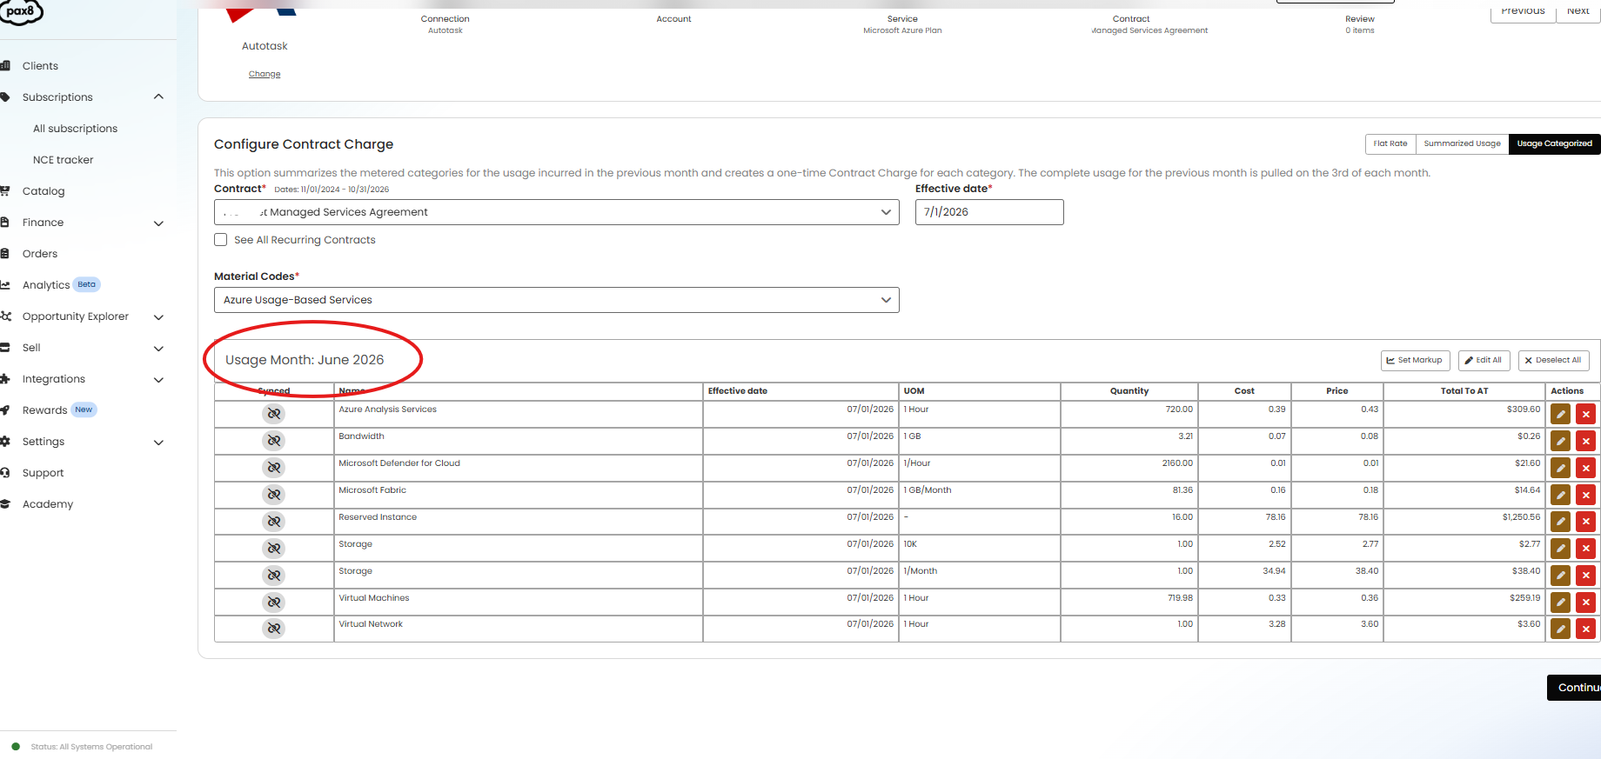
Task: Click unsynced icon for Reserved Instance
Action: [274, 522]
